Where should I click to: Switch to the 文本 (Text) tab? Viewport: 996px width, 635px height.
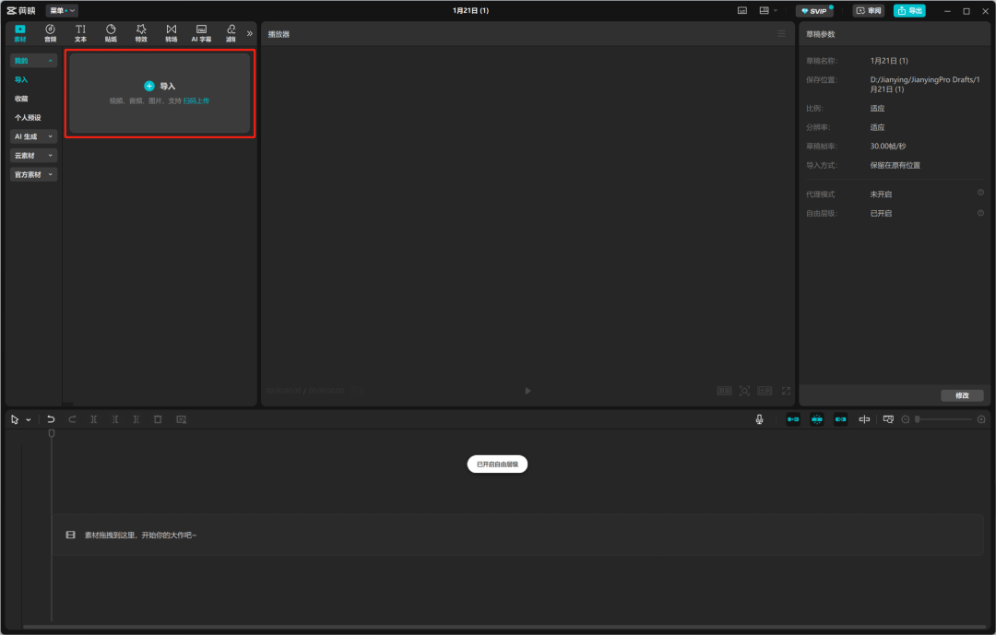[x=80, y=33]
